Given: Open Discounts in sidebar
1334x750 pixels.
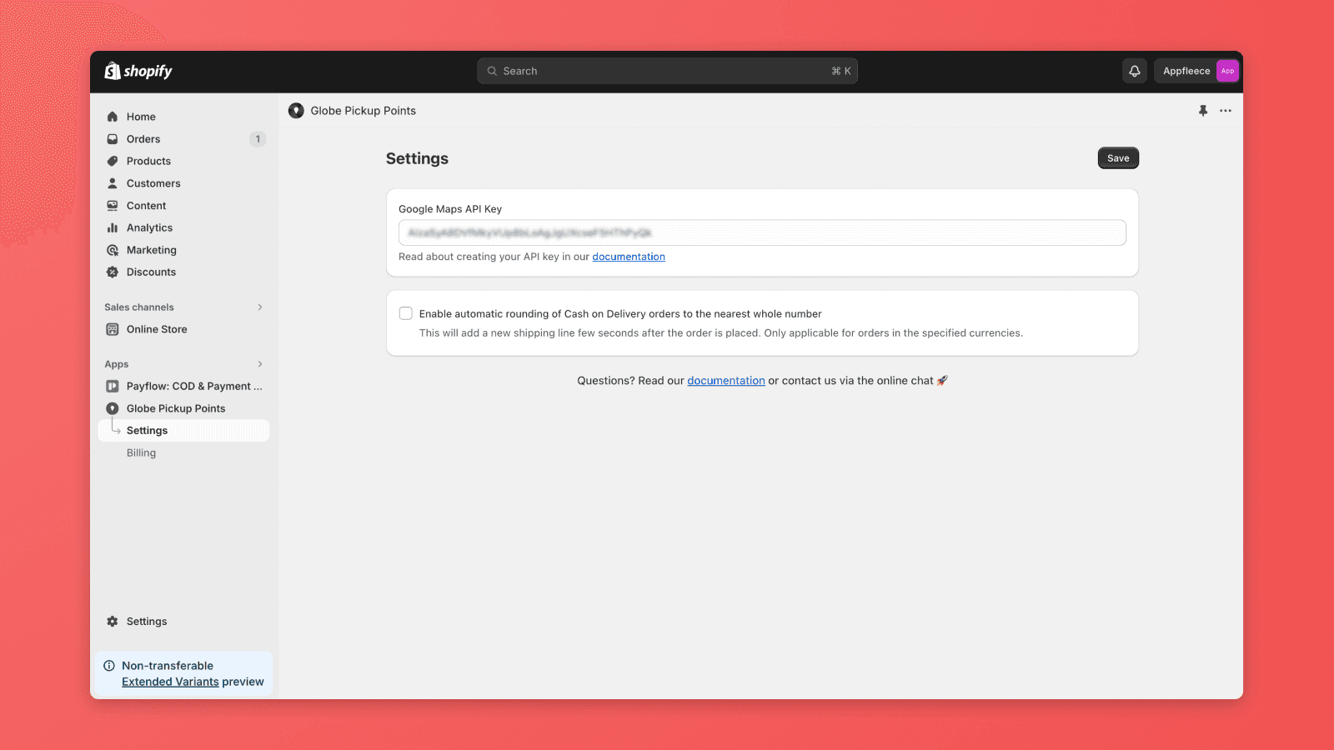Looking at the screenshot, I should click(x=183, y=272).
